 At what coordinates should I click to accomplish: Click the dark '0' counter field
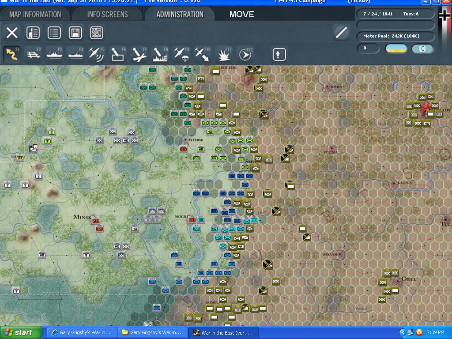(x=368, y=48)
